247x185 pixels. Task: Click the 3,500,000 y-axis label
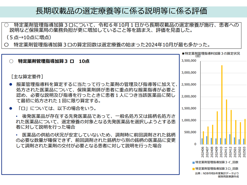tap(189, 61)
